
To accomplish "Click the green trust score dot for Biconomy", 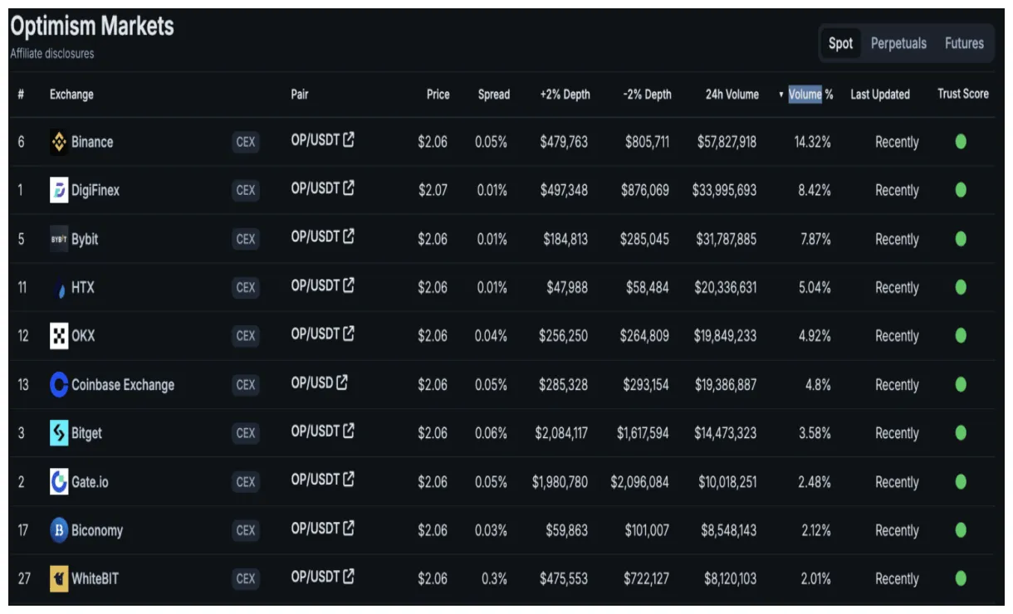I will pos(961,529).
